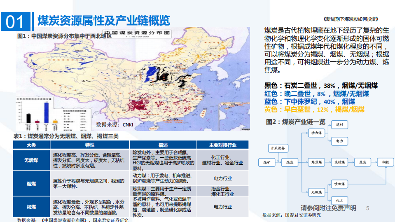Image resolution: width=395 pixels, height=222 pixels.
Task: Click the '大类' table header
Action: 31,145
